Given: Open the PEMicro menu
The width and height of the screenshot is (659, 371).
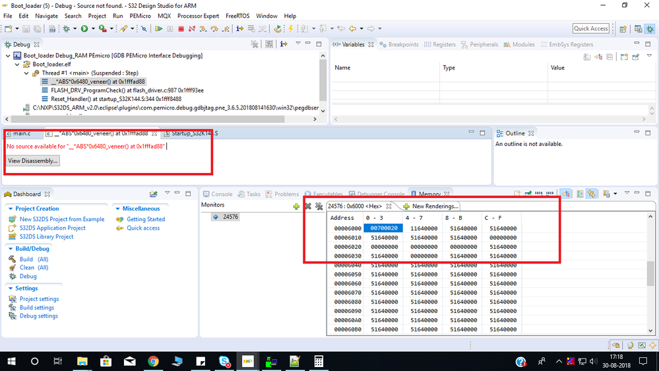Looking at the screenshot, I should point(140,16).
